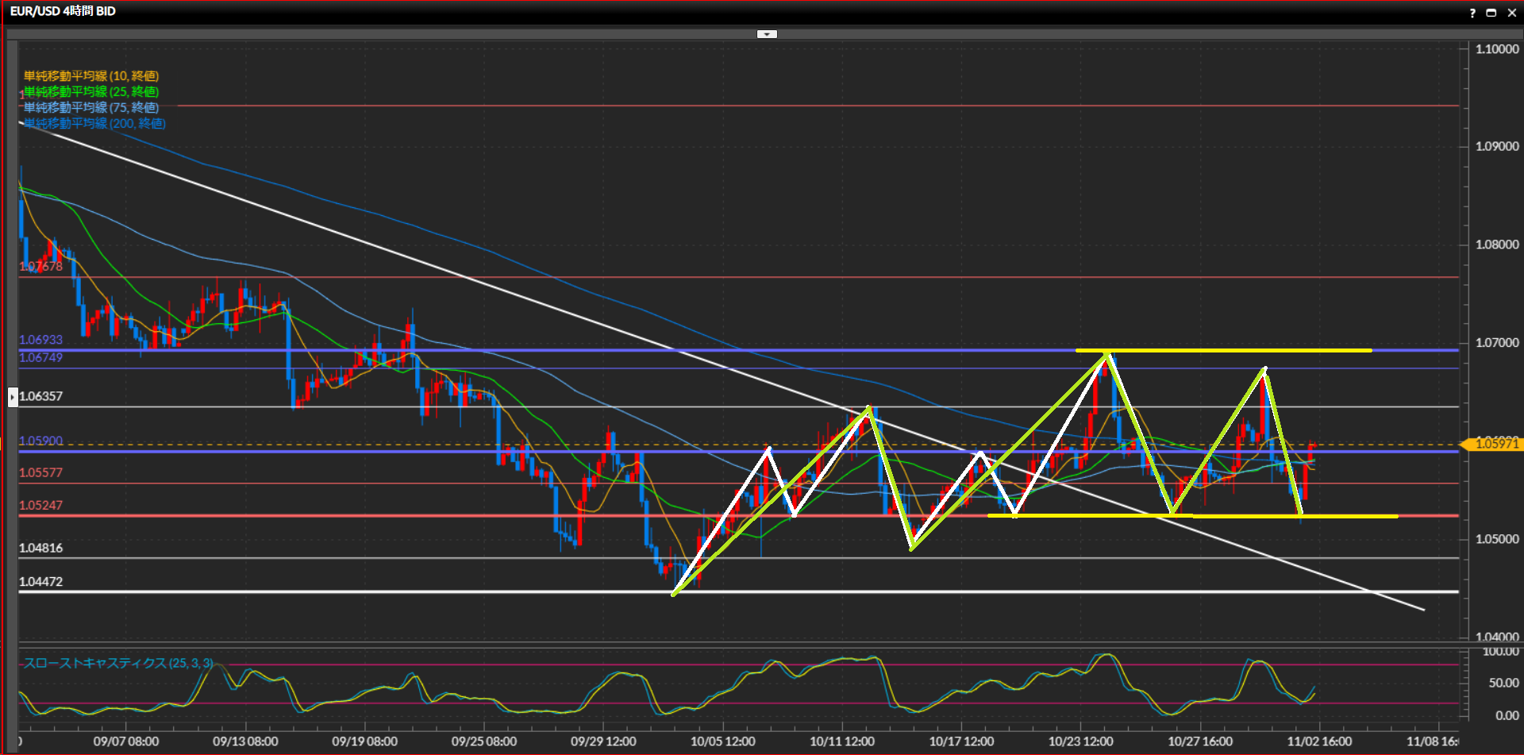Expand the top toolbar dropdown arrow
The width and height of the screenshot is (1524, 755).
767,34
